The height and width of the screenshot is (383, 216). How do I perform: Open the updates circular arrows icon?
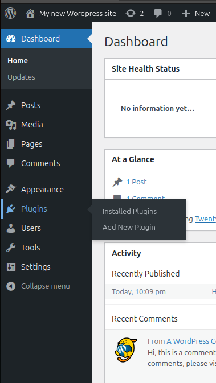(131, 13)
